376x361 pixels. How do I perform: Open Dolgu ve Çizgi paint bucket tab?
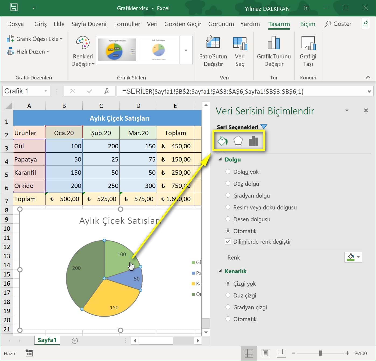tap(223, 141)
